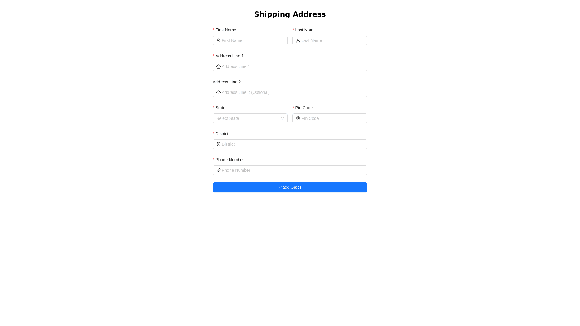Click the user icon in Last Name field
580x326 pixels.
point(298,40)
